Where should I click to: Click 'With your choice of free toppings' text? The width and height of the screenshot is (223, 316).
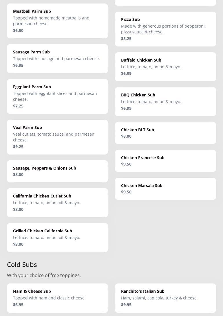point(44,276)
